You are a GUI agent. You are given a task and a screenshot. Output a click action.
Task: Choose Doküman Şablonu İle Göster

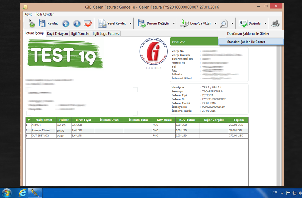[251, 33]
